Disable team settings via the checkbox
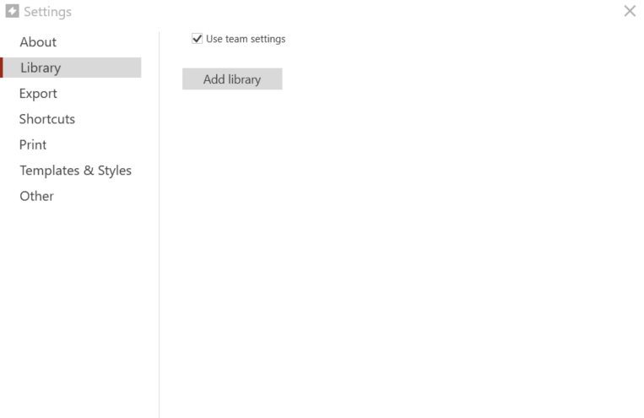 pos(198,39)
